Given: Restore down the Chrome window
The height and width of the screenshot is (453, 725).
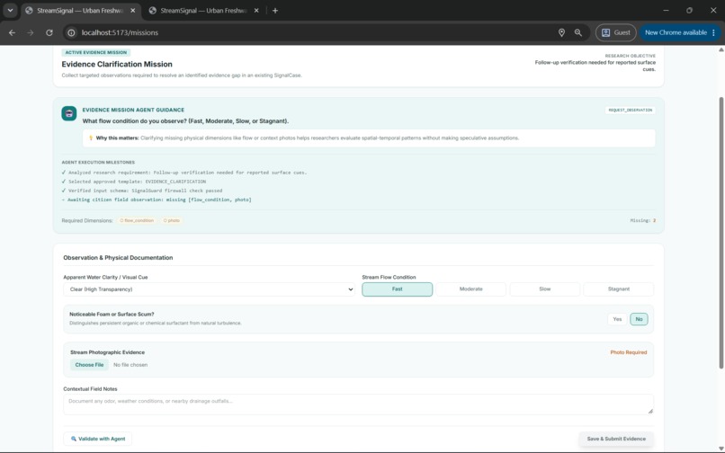Looking at the screenshot, I should [x=689, y=10].
